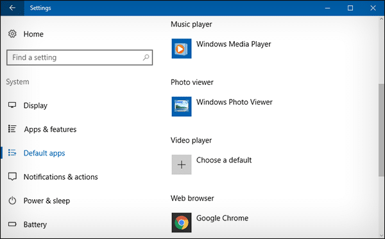Select Default apps in sidebar

tap(44, 153)
